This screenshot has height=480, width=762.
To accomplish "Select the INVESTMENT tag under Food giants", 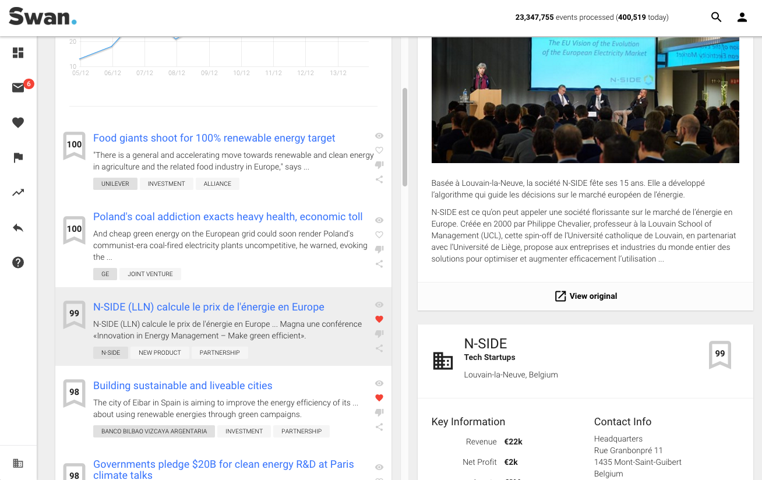I will click(x=167, y=183).
